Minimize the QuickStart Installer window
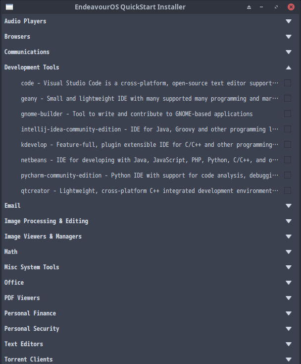301x364 pixels. click(261, 7)
